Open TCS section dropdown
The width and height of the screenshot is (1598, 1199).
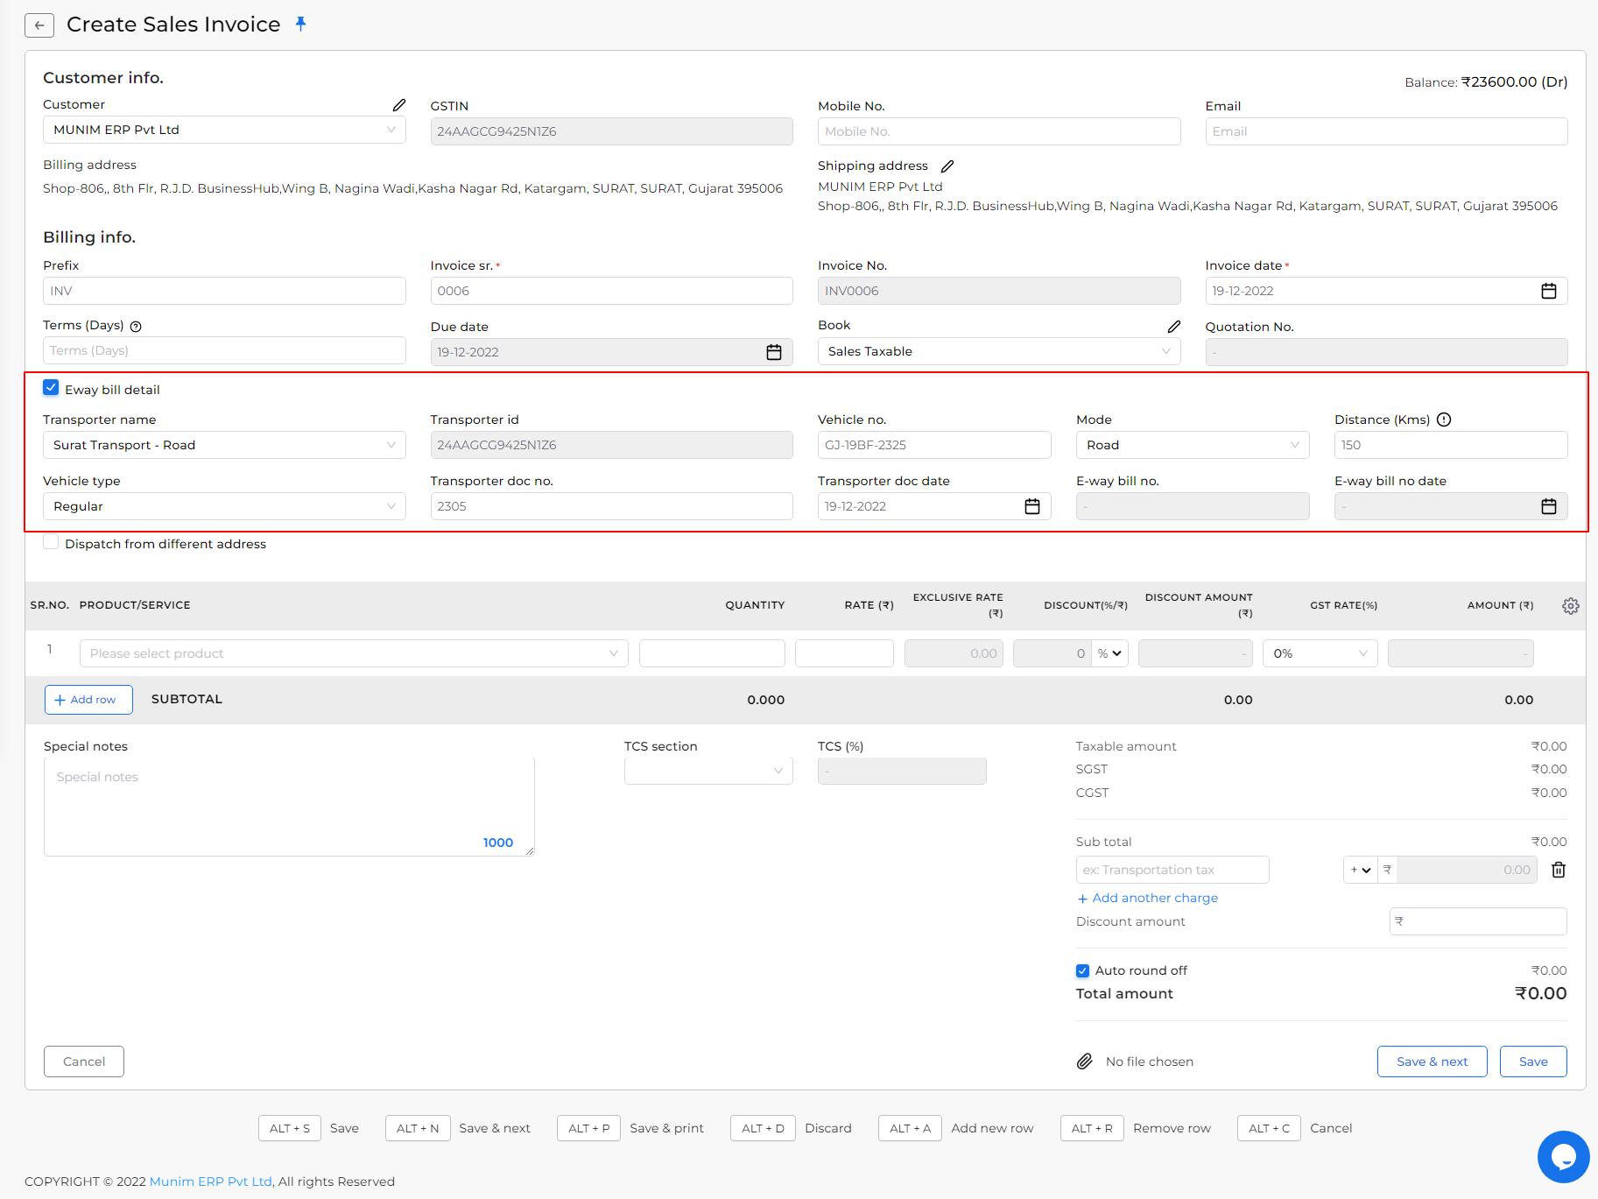708,771
